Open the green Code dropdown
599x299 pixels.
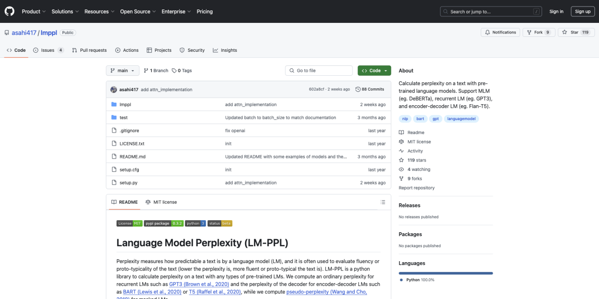tap(374, 70)
